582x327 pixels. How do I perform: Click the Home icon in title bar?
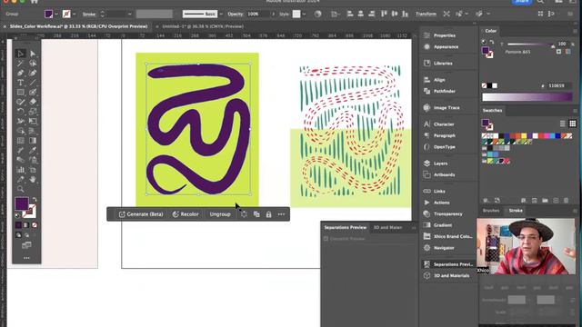tap(35, 2)
